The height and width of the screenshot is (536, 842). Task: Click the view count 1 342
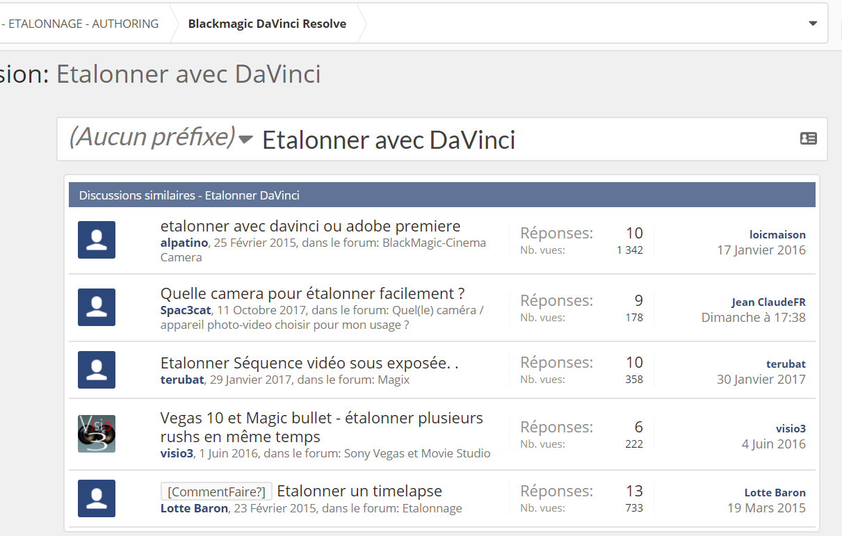pyautogui.click(x=630, y=250)
